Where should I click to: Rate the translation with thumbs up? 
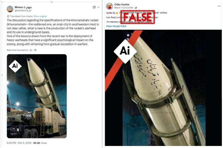coord(31,50)
